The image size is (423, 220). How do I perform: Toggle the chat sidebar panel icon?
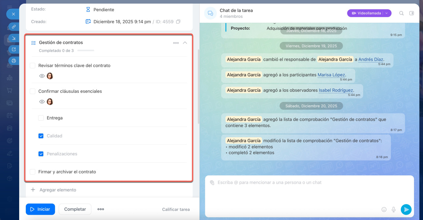tap(411, 13)
